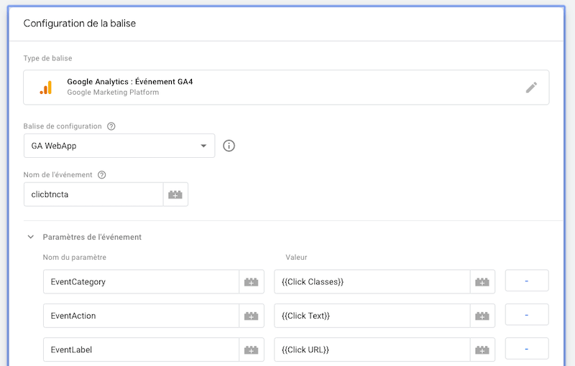
Task: Collapse the Paramètres de l'événement section
Action: [x=31, y=237]
